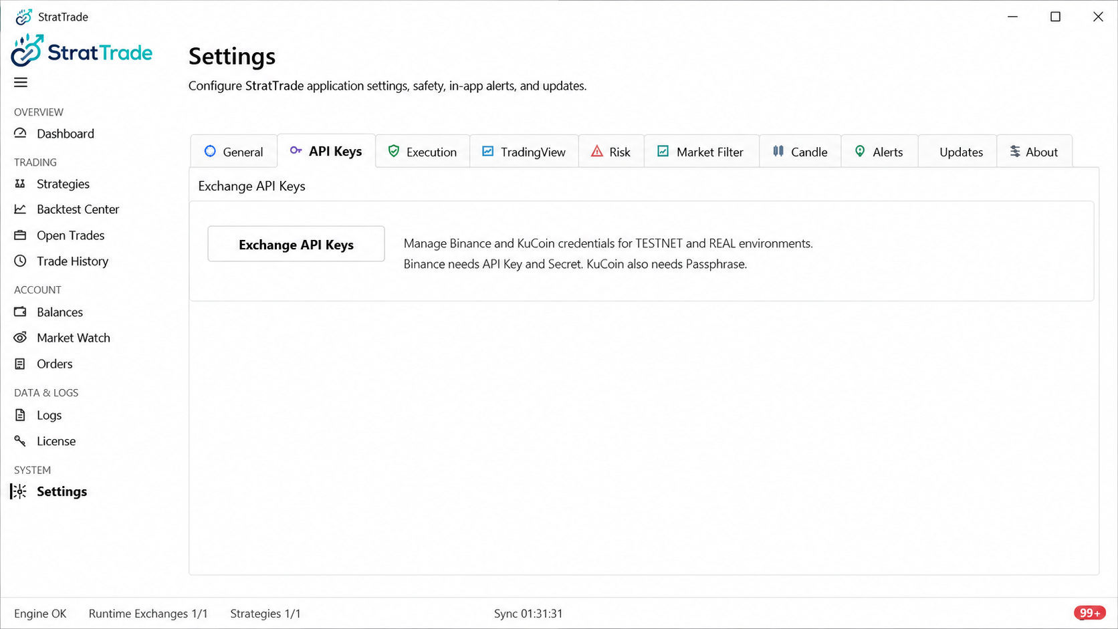Switch to the Risk tab
The image size is (1118, 629).
pos(610,152)
